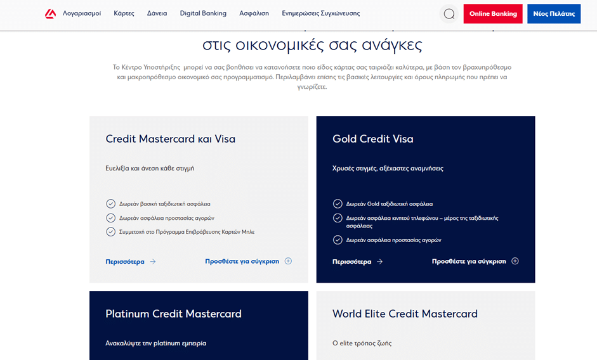The height and width of the screenshot is (360, 597).
Task: Click checkmark icon next to Δωρεάν Gold ταξιδιωτική ασφάλεια
Action: [338, 204]
